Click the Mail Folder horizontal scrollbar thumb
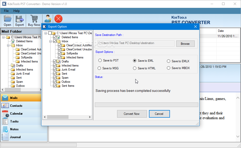Viewport: 241px width, 148px height. [x=13, y=90]
